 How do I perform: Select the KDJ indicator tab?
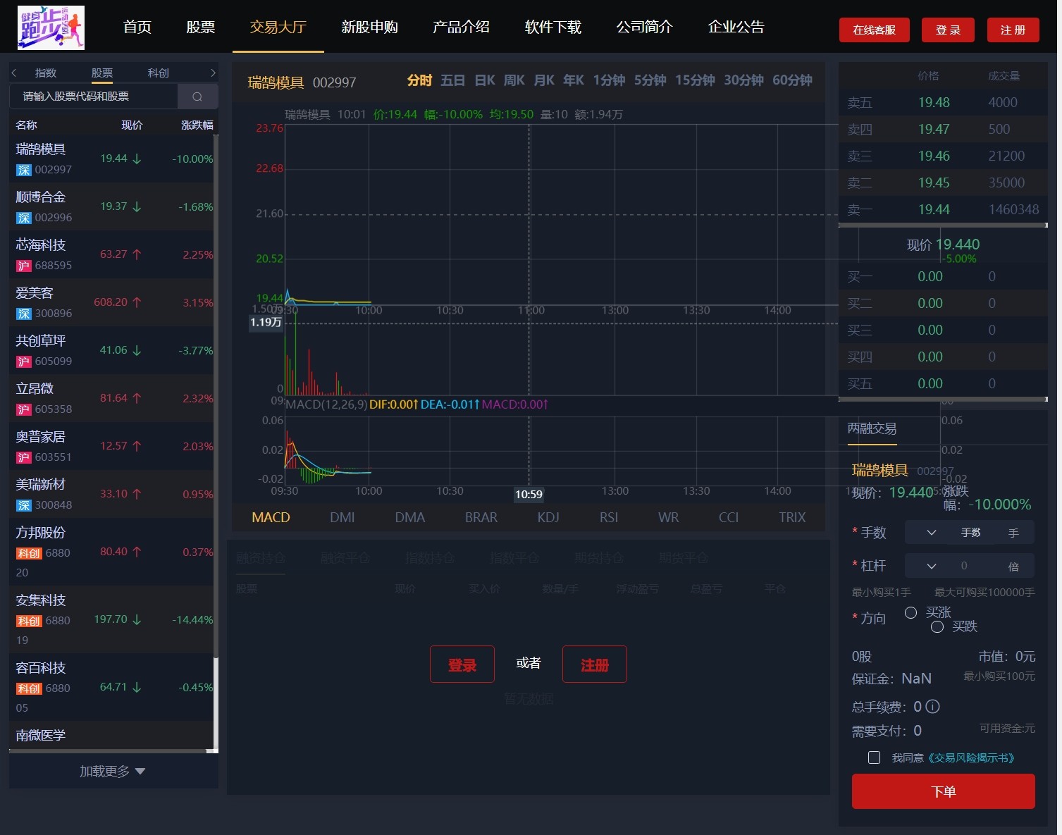(x=548, y=517)
